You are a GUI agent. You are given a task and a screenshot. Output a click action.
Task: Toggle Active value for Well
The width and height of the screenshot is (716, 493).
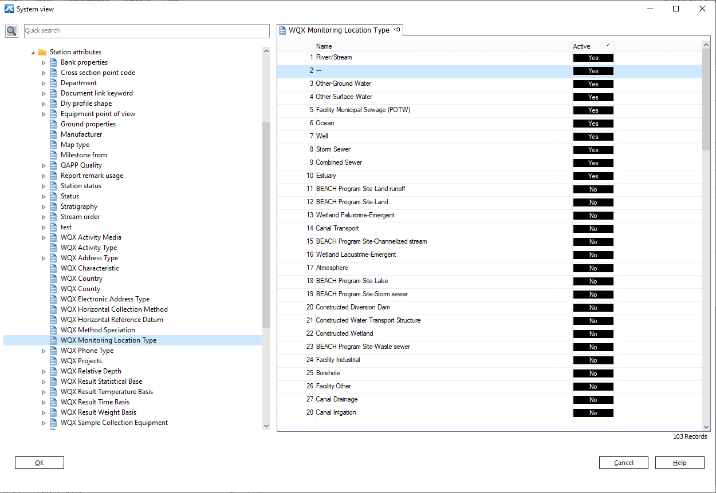[x=593, y=137]
